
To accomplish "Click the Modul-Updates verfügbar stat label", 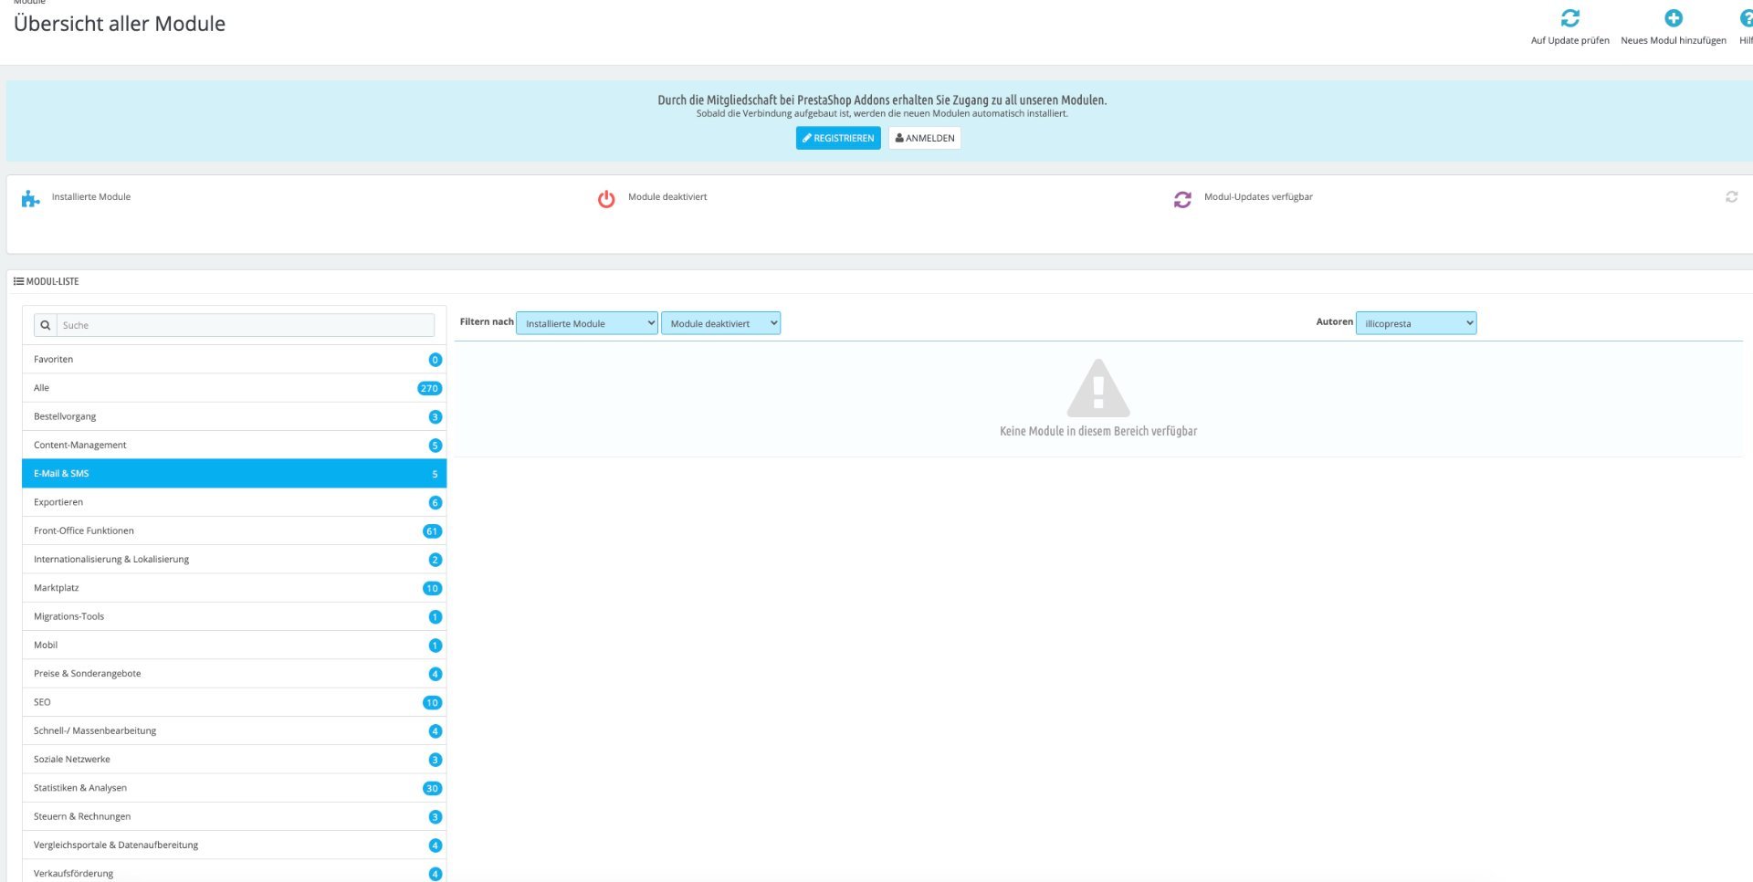I will pyautogui.click(x=1258, y=196).
